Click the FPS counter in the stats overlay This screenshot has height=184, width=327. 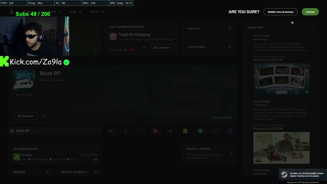14,3
